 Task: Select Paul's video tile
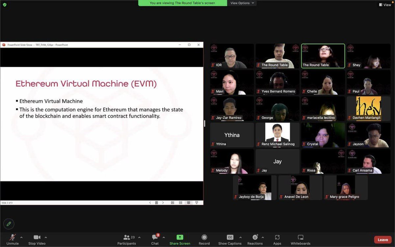tap(369, 82)
